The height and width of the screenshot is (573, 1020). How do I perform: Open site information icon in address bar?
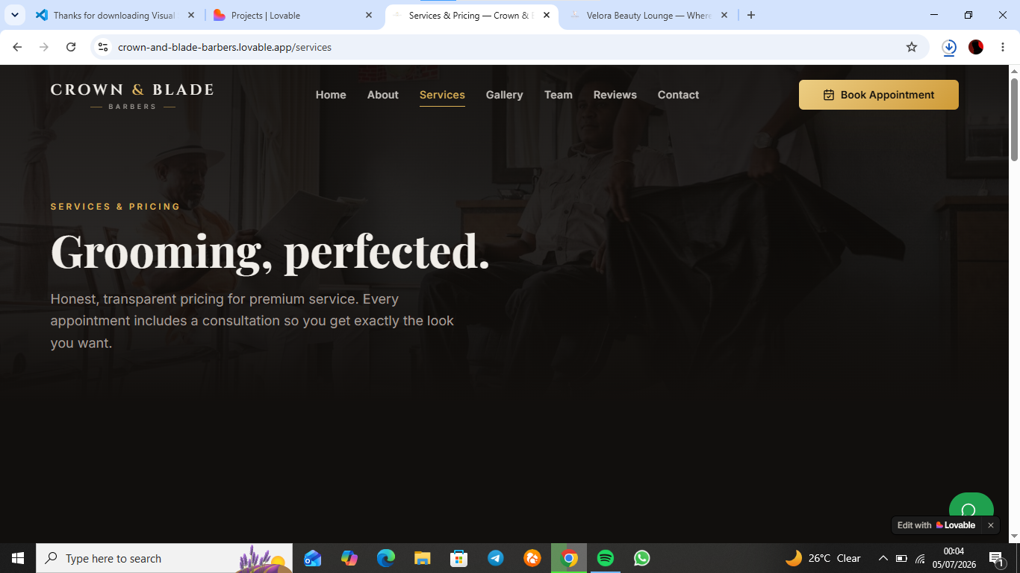click(x=103, y=47)
